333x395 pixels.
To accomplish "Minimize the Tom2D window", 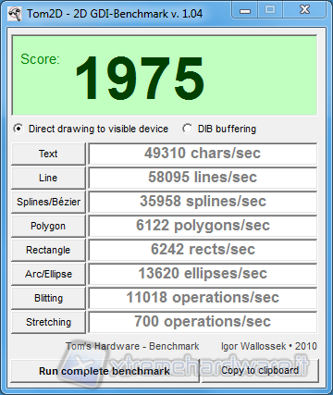I will [x=245, y=10].
